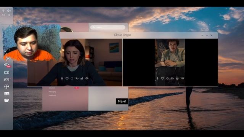Viewport: 244px width, 137px height.
Task: Select the second list entry below the video window
Action: (52, 92)
